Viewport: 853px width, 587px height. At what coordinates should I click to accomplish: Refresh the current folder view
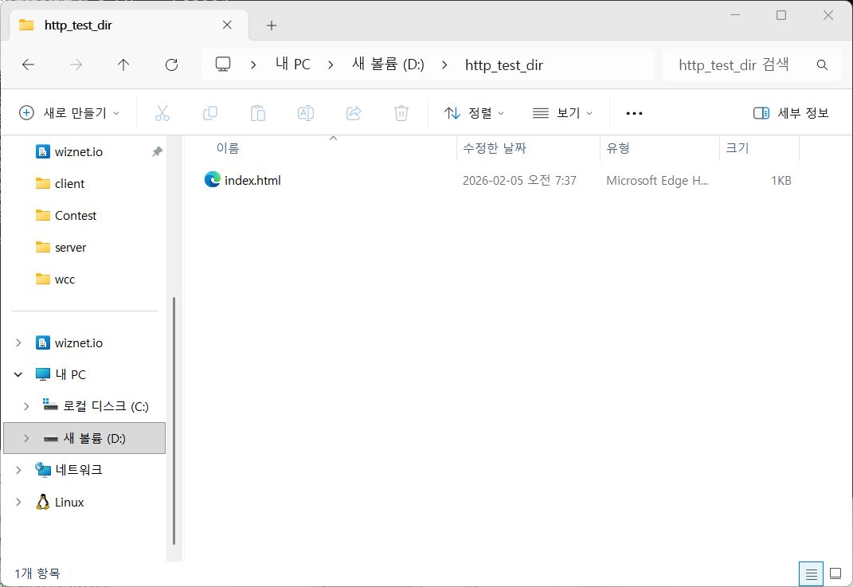point(171,65)
